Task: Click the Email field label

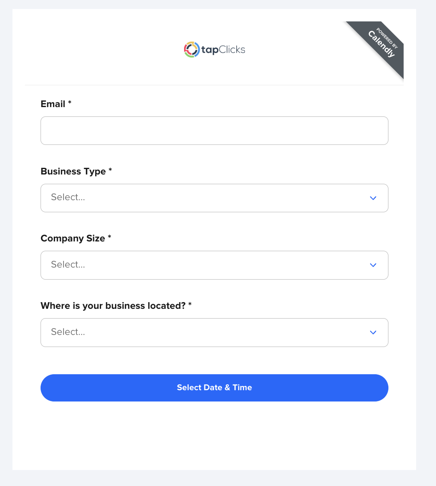Action: (x=53, y=104)
